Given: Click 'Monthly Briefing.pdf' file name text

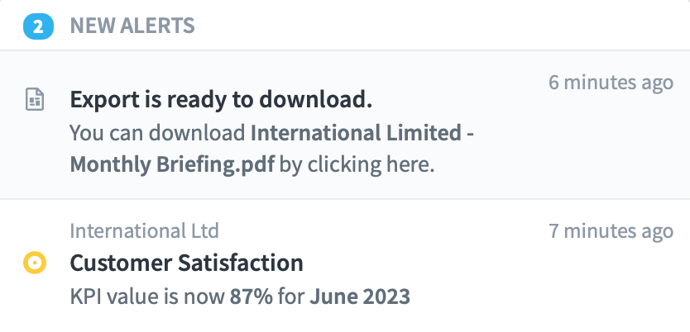Looking at the screenshot, I should [172, 165].
